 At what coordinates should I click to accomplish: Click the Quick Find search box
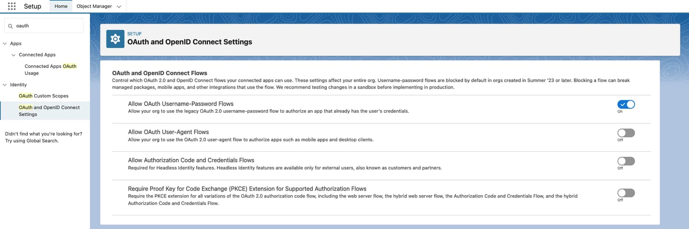tap(44, 26)
